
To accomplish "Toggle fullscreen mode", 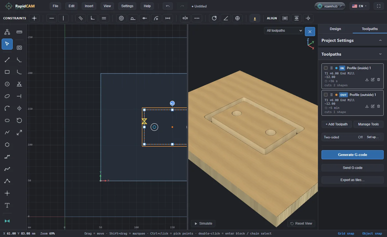I will [379, 6].
